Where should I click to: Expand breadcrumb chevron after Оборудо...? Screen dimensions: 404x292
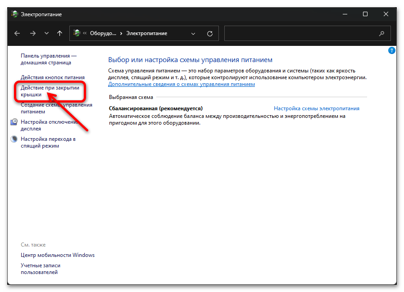pos(121,33)
